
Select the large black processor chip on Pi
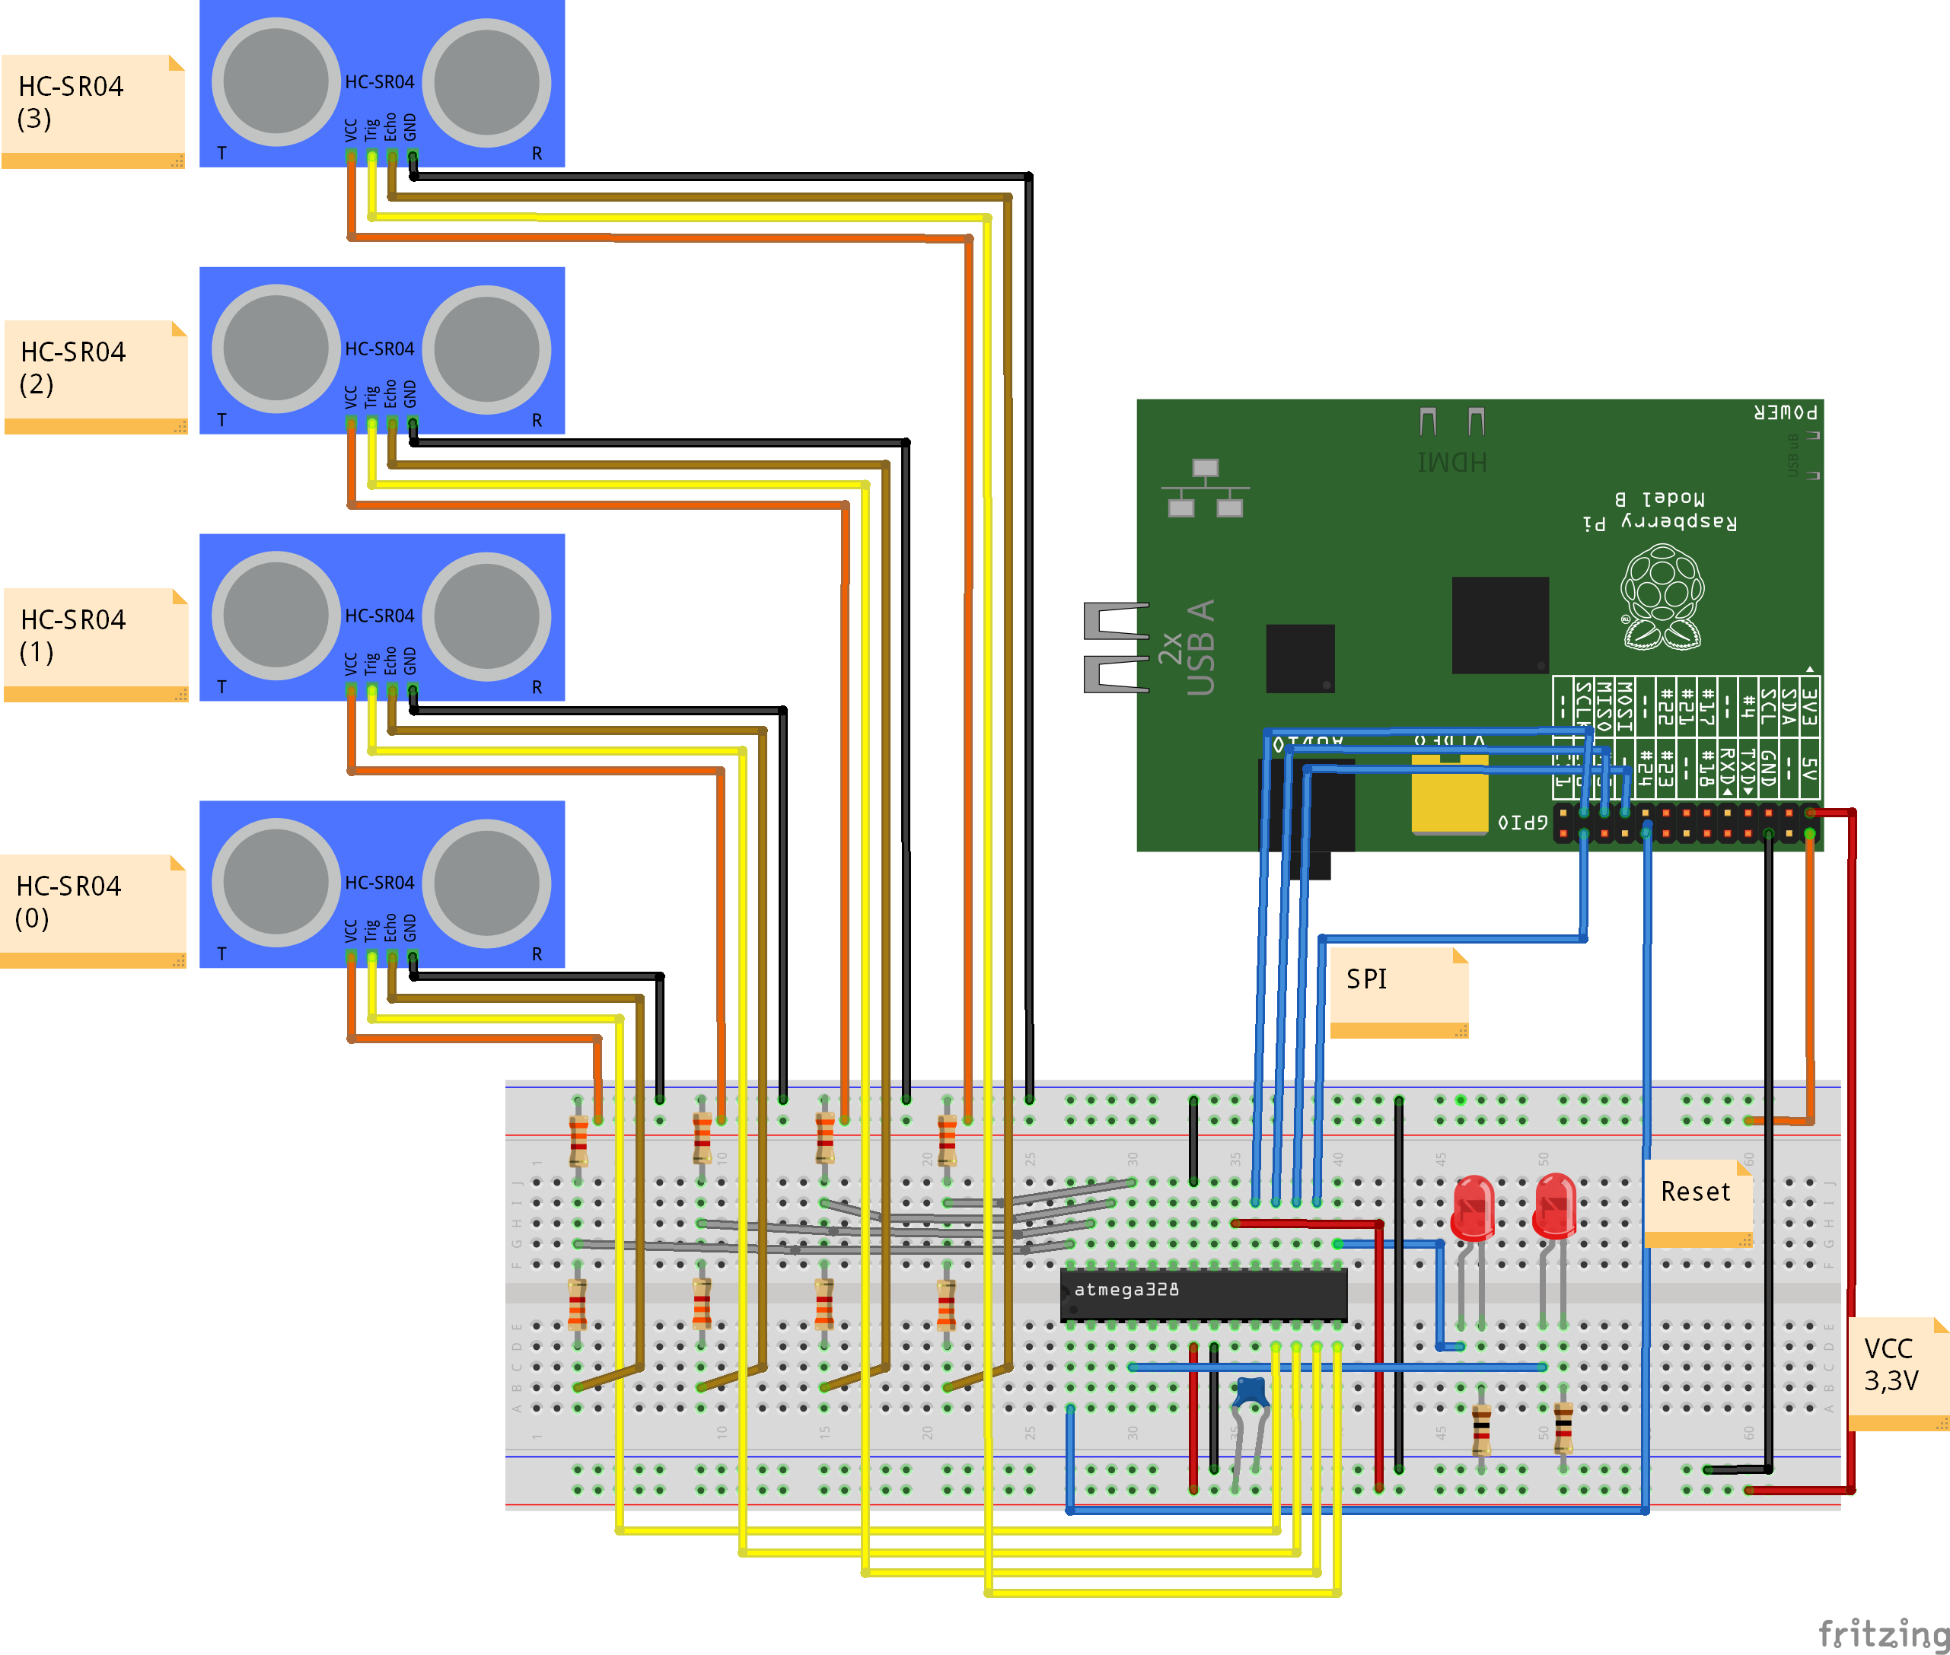tap(1499, 625)
